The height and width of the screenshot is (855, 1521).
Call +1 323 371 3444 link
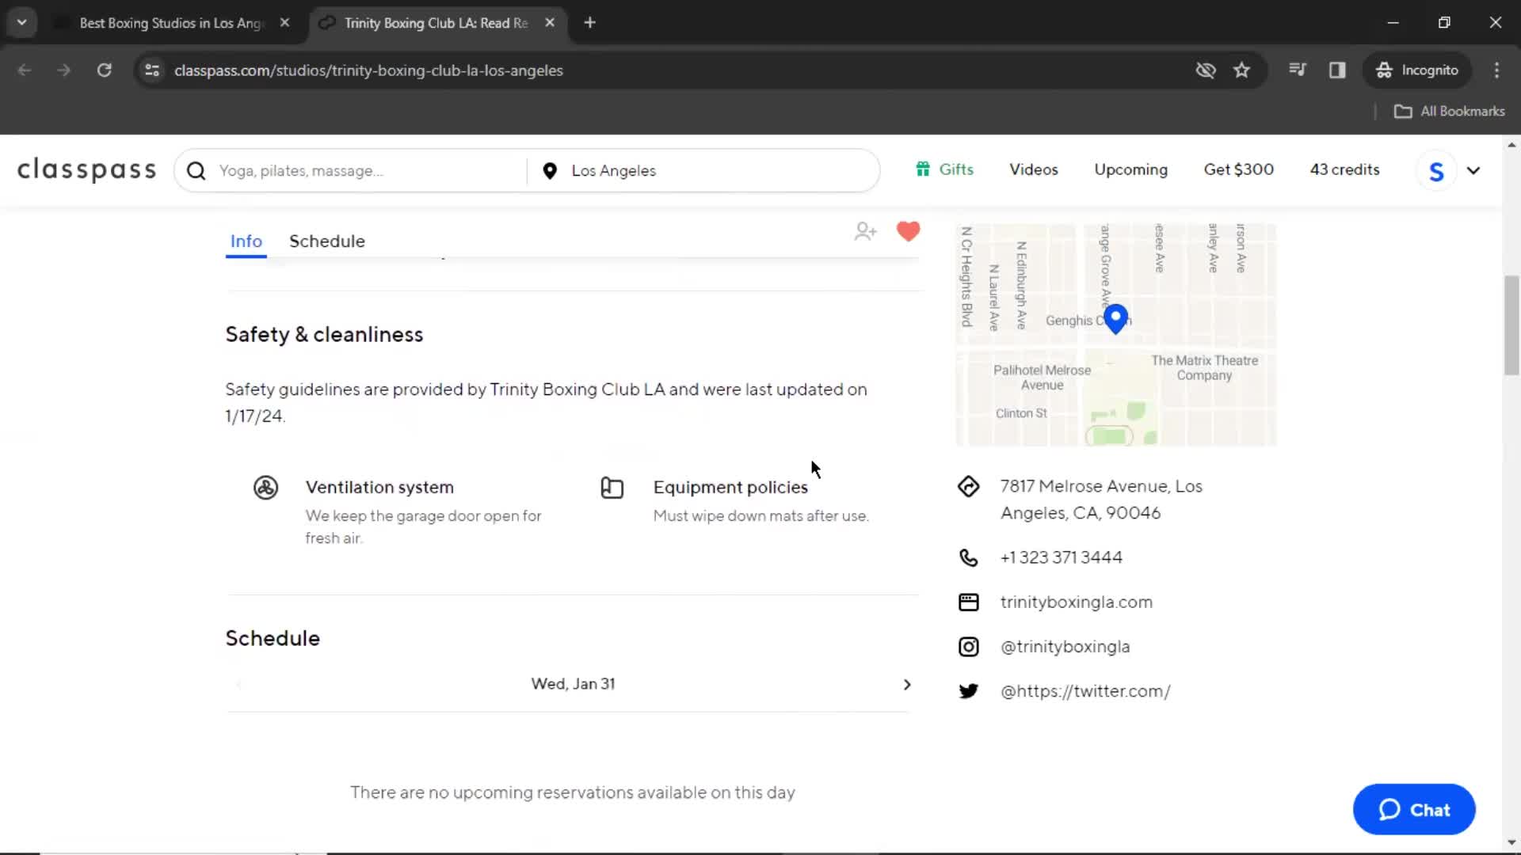[1061, 557]
